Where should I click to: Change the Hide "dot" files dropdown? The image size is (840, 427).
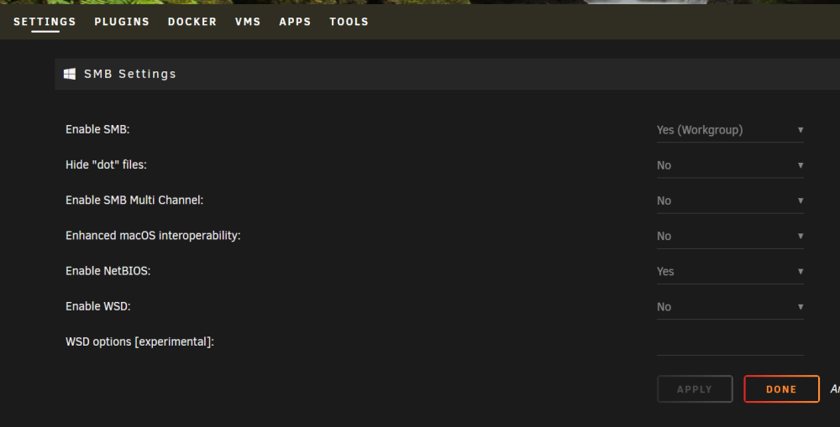tap(730, 165)
